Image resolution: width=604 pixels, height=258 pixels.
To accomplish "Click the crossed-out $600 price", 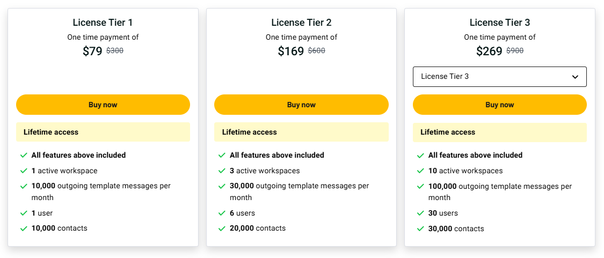I will 316,51.
